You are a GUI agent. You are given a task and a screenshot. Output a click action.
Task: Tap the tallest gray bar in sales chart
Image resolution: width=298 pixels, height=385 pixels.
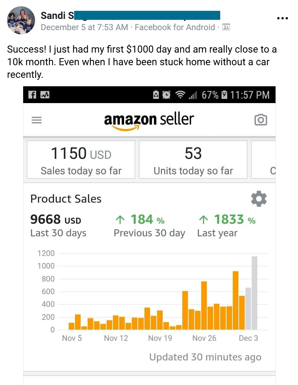[x=255, y=293]
